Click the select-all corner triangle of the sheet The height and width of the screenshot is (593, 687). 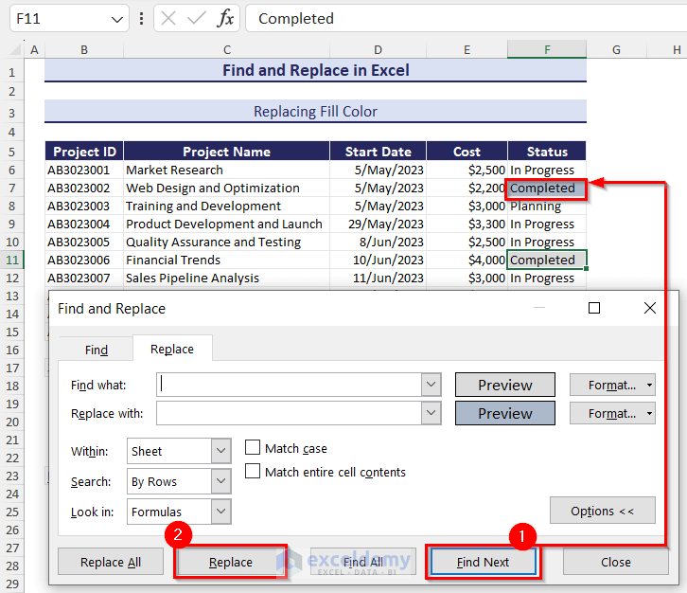[16, 49]
